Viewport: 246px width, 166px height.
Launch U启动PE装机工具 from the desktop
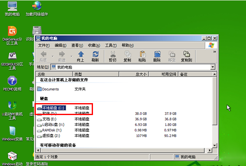pos(12,111)
